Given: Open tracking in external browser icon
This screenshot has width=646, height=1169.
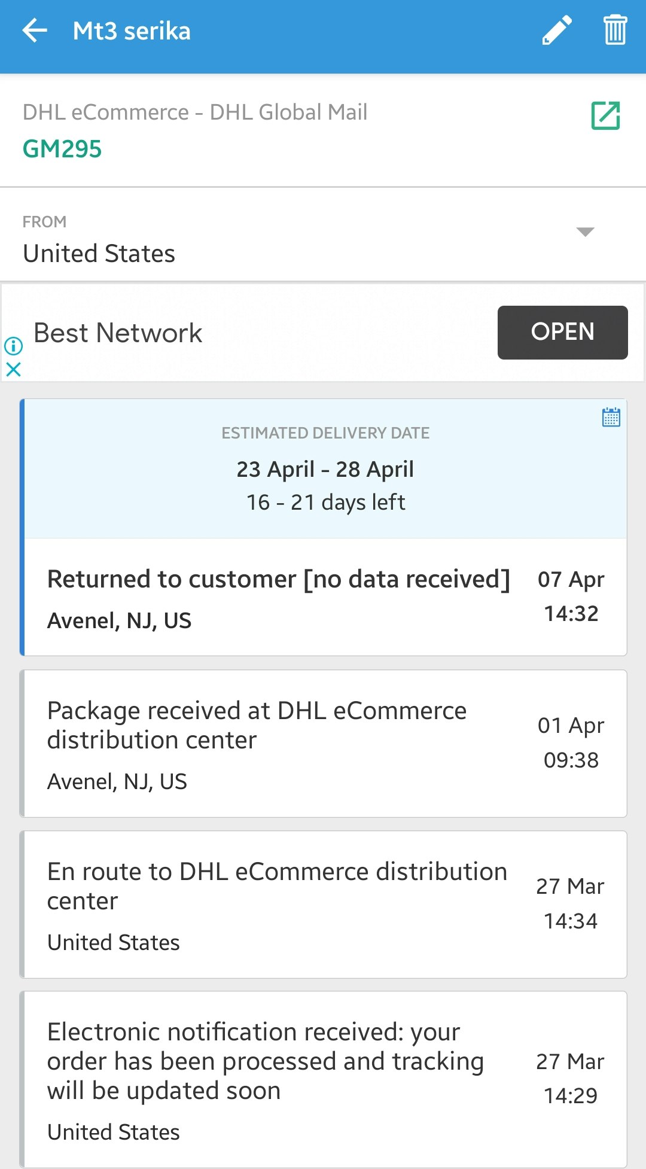Looking at the screenshot, I should pos(605,115).
